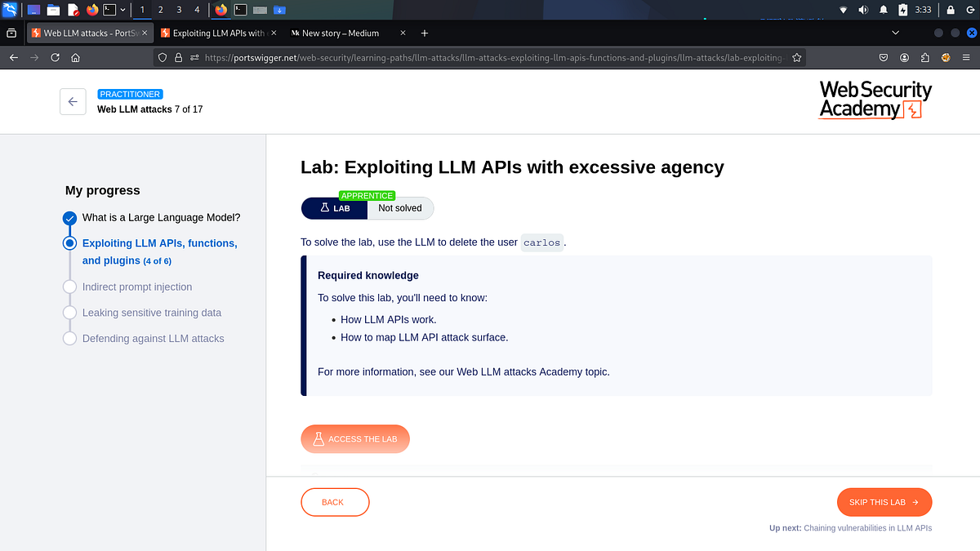Open the Firefox application menu (hamburger icon)

click(x=967, y=57)
